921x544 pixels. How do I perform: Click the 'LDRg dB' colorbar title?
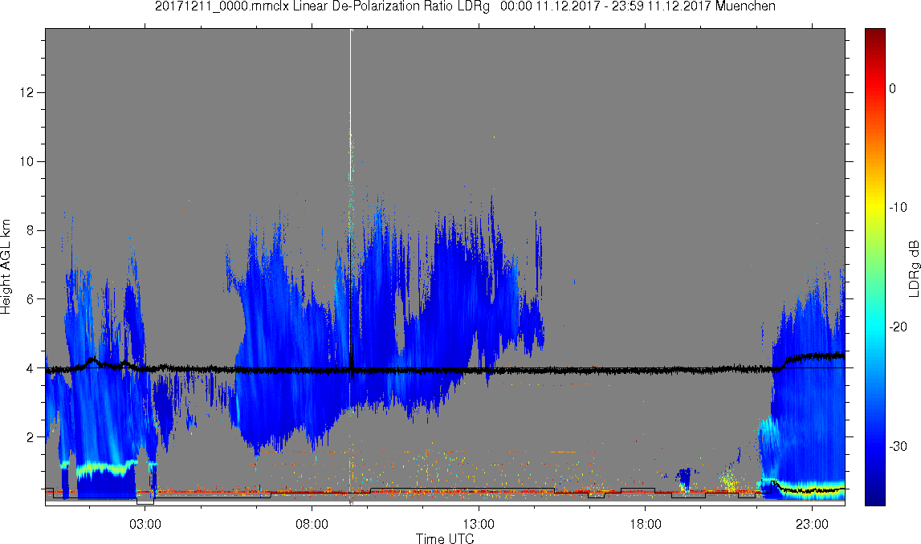coord(914,268)
